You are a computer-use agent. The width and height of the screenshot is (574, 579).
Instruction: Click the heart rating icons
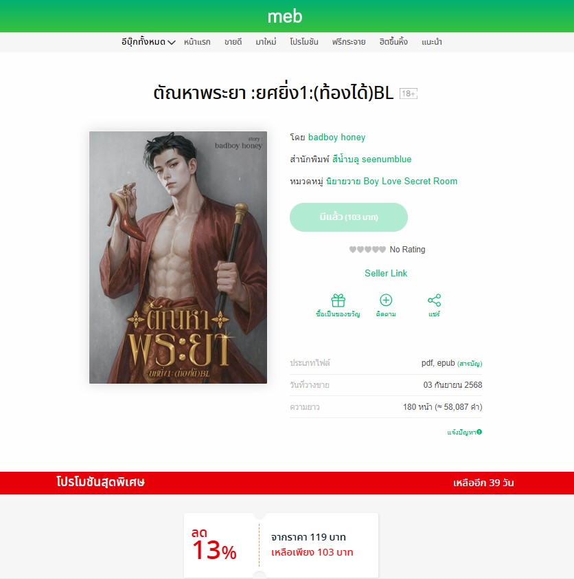pyautogui.click(x=367, y=250)
